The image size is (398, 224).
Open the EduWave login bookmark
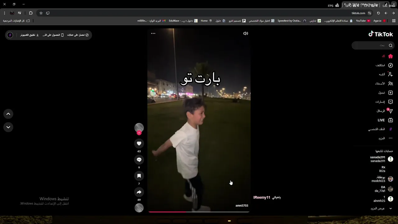(183, 21)
